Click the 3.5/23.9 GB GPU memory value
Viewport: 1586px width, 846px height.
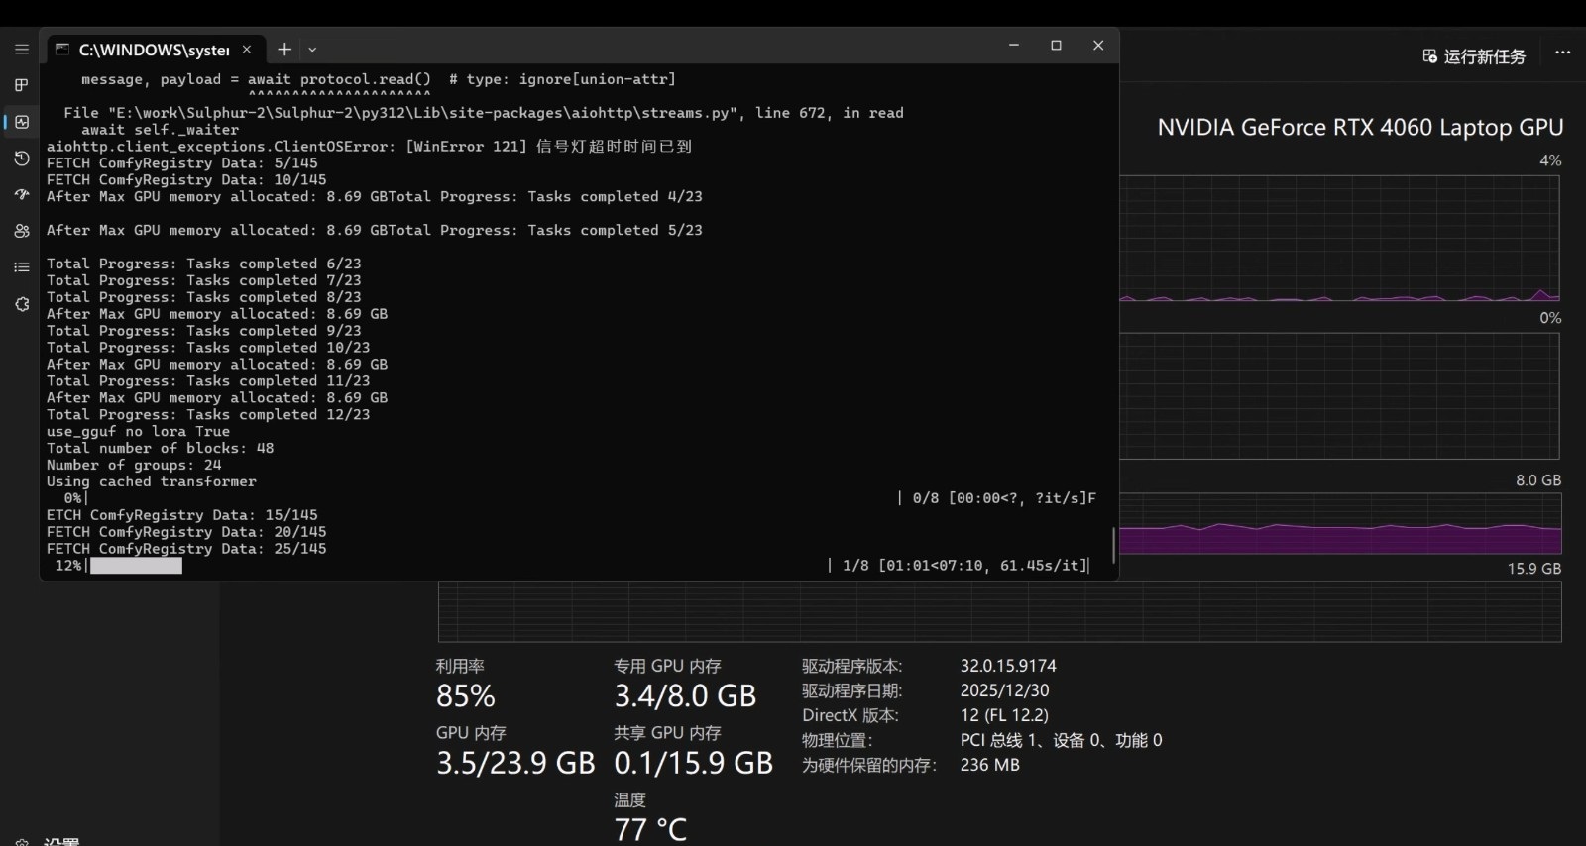[515, 763]
